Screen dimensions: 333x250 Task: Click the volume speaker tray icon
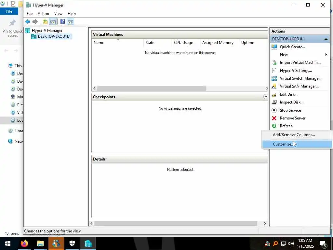291,243
